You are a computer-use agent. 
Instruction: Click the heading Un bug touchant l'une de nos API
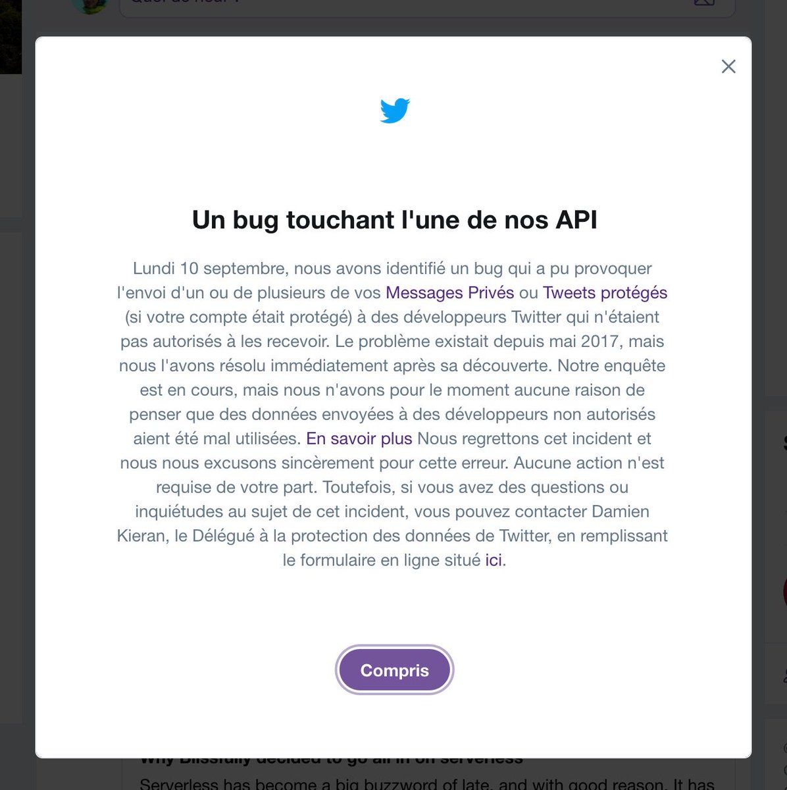click(394, 220)
